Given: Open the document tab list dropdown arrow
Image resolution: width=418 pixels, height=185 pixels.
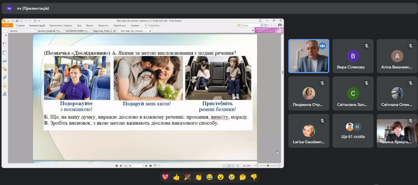Looking at the screenshot, I should tap(253, 30).
